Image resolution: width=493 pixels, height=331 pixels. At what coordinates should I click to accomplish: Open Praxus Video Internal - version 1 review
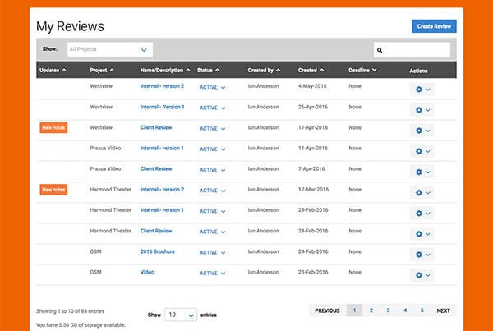coord(162,148)
